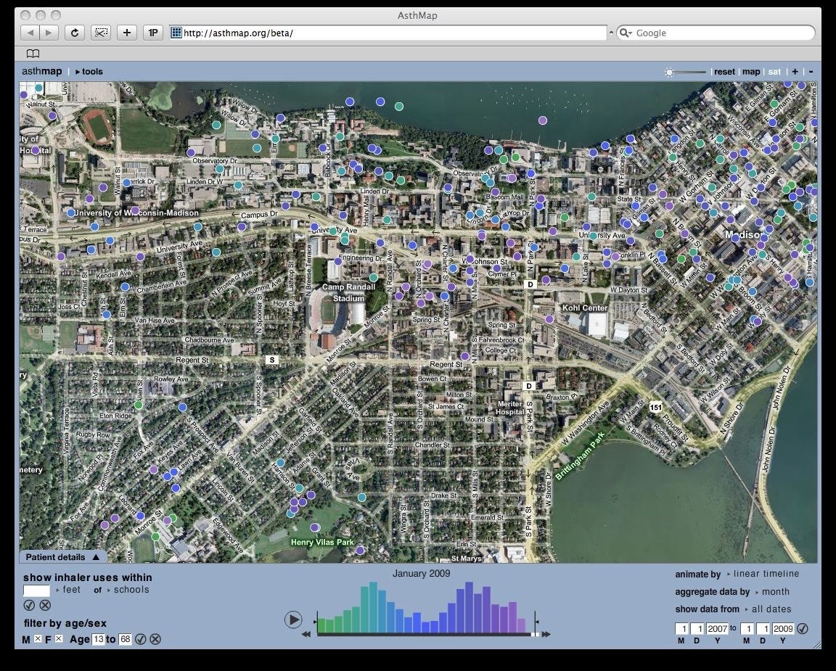
Task: Open the schools location dropdown
Action: click(128, 590)
